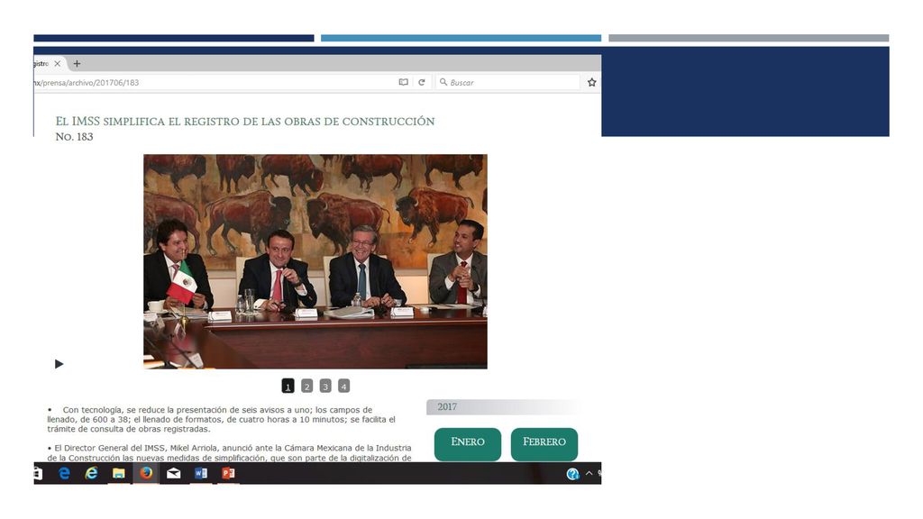Go to slideshow image 3
Viewport: 923px width, 519px height.
(x=325, y=386)
